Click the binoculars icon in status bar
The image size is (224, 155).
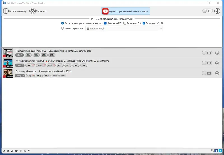point(25,151)
